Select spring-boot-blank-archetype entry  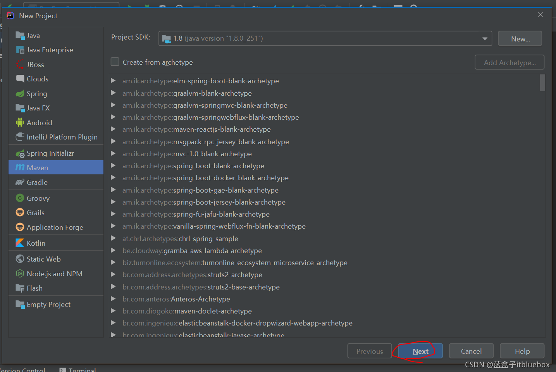coord(193,166)
